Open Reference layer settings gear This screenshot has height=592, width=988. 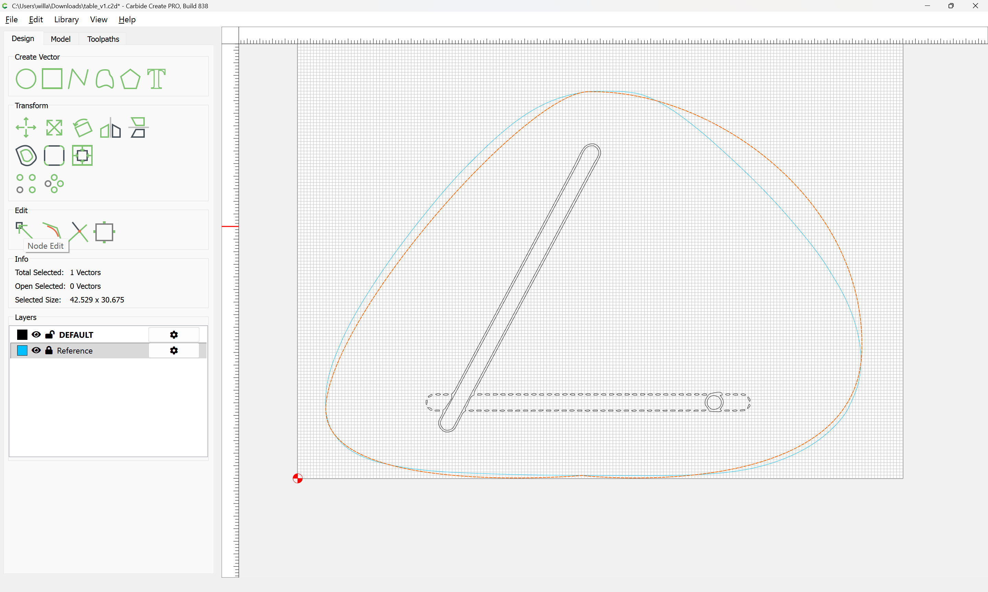point(174,350)
